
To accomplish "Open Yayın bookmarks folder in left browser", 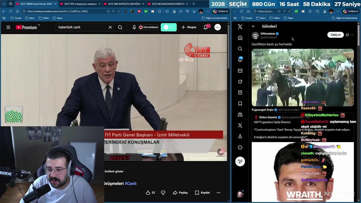I will click(x=58, y=18).
